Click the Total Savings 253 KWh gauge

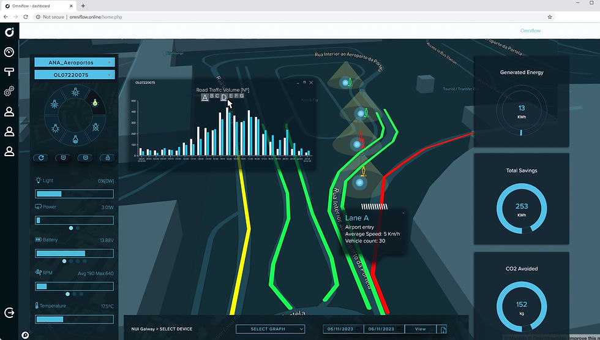click(522, 209)
